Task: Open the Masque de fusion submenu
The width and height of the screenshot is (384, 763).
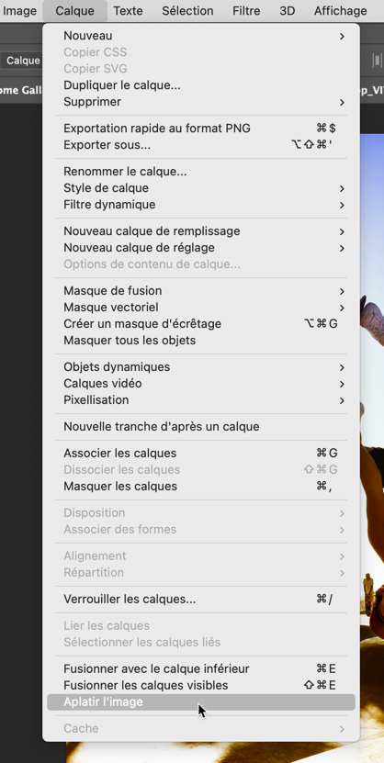Action: point(201,290)
